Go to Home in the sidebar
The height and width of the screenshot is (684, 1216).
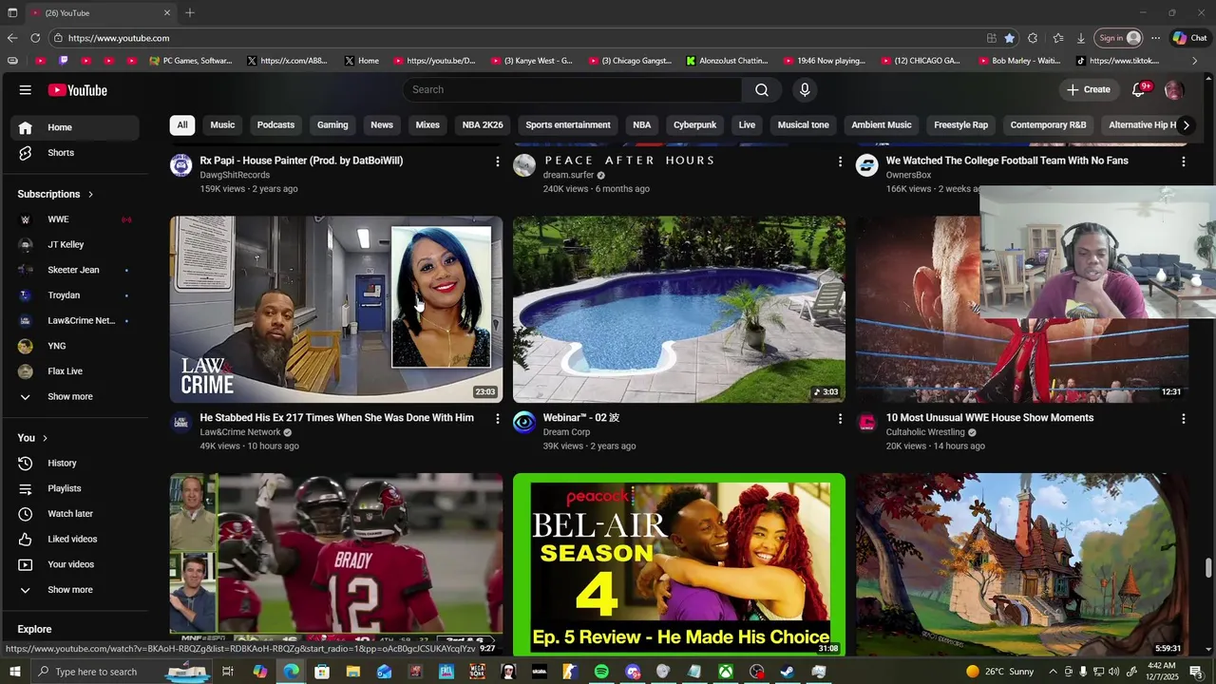(75, 127)
